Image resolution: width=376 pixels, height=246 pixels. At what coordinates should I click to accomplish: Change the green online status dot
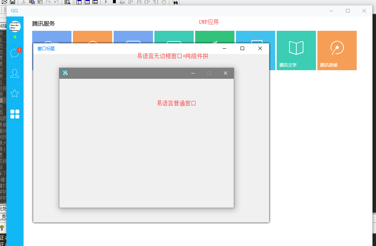15,37
